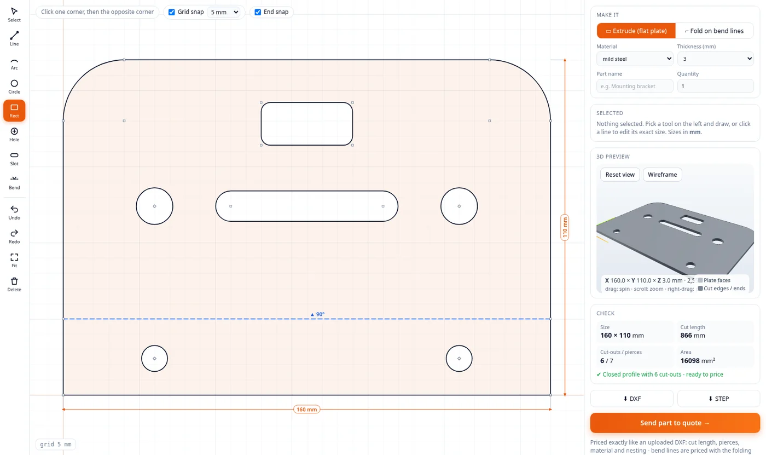Open the 5 mm grid size dropdown
The image size is (766, 455).
coord(224,12)
